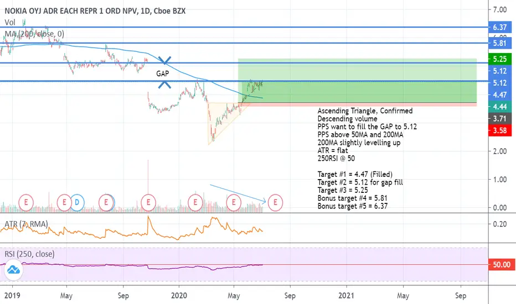Select the 'Bonus target #5 = 6.37' line

[x=353, y=206]
